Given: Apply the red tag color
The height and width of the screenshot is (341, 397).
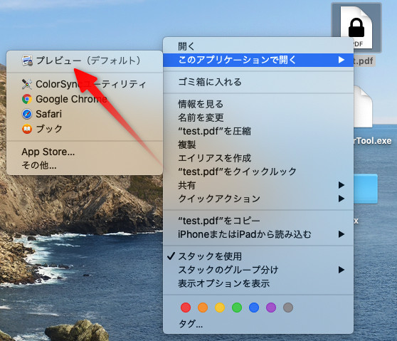Looking at the screenshot, I should pos(186,308).
